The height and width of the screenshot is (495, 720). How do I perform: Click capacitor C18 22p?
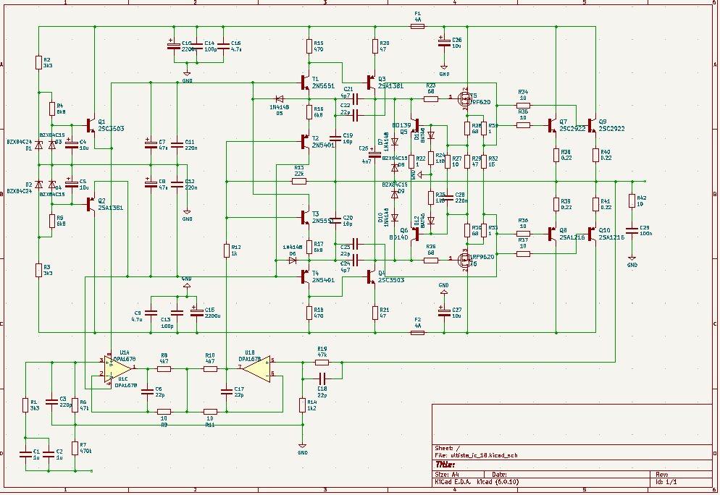pyautogui.click(x=322, y=378)
